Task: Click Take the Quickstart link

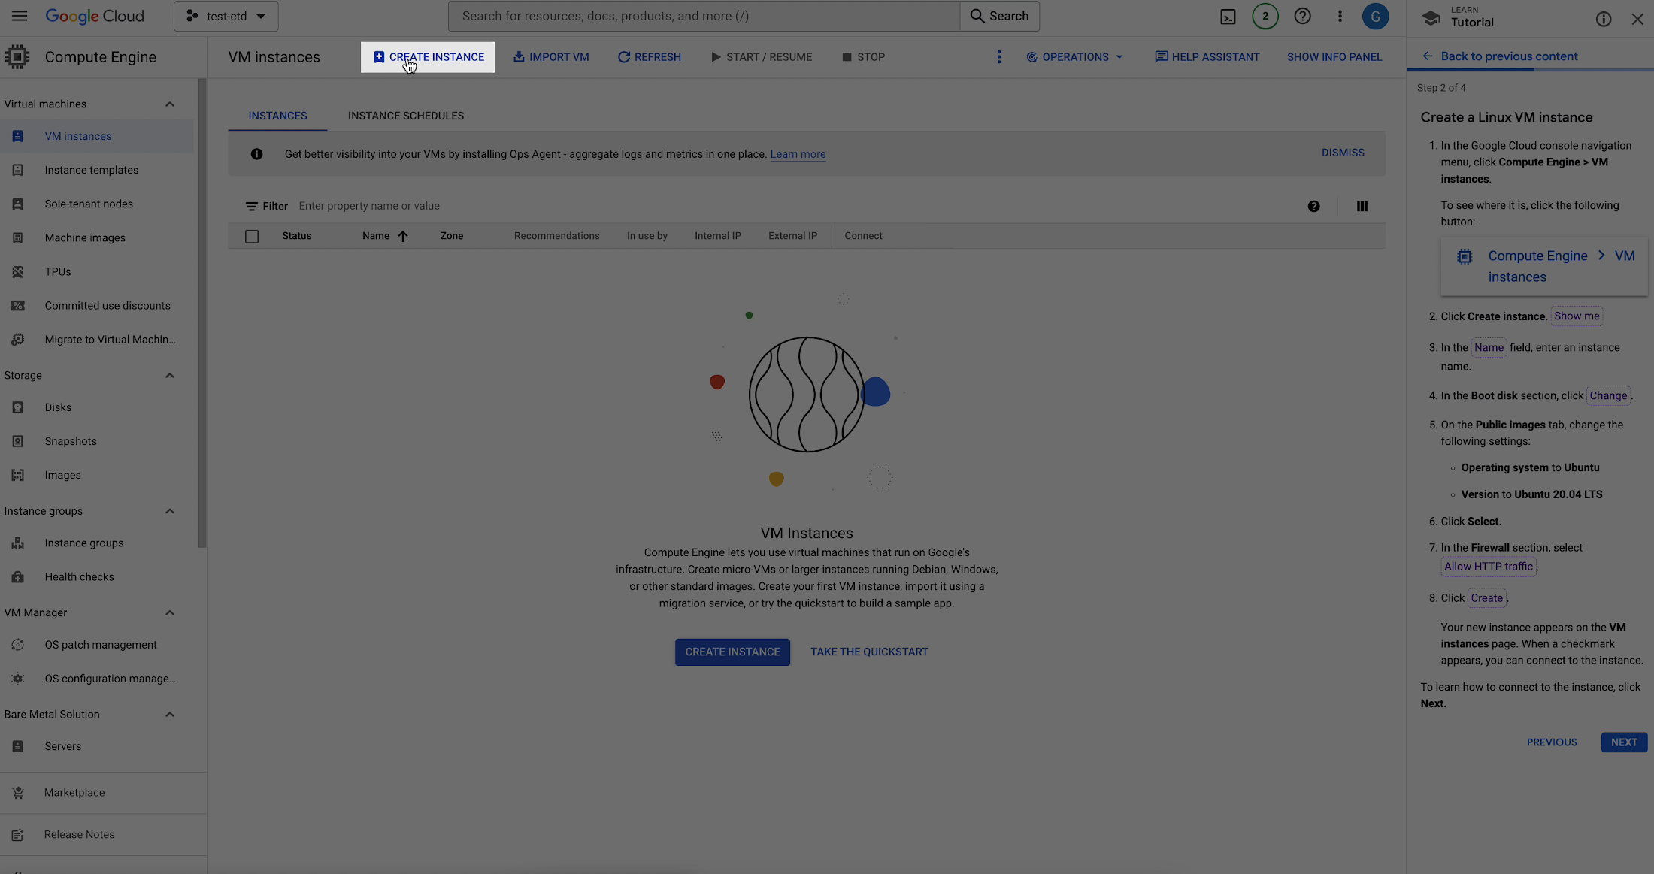Action: (x=869, y=652)
